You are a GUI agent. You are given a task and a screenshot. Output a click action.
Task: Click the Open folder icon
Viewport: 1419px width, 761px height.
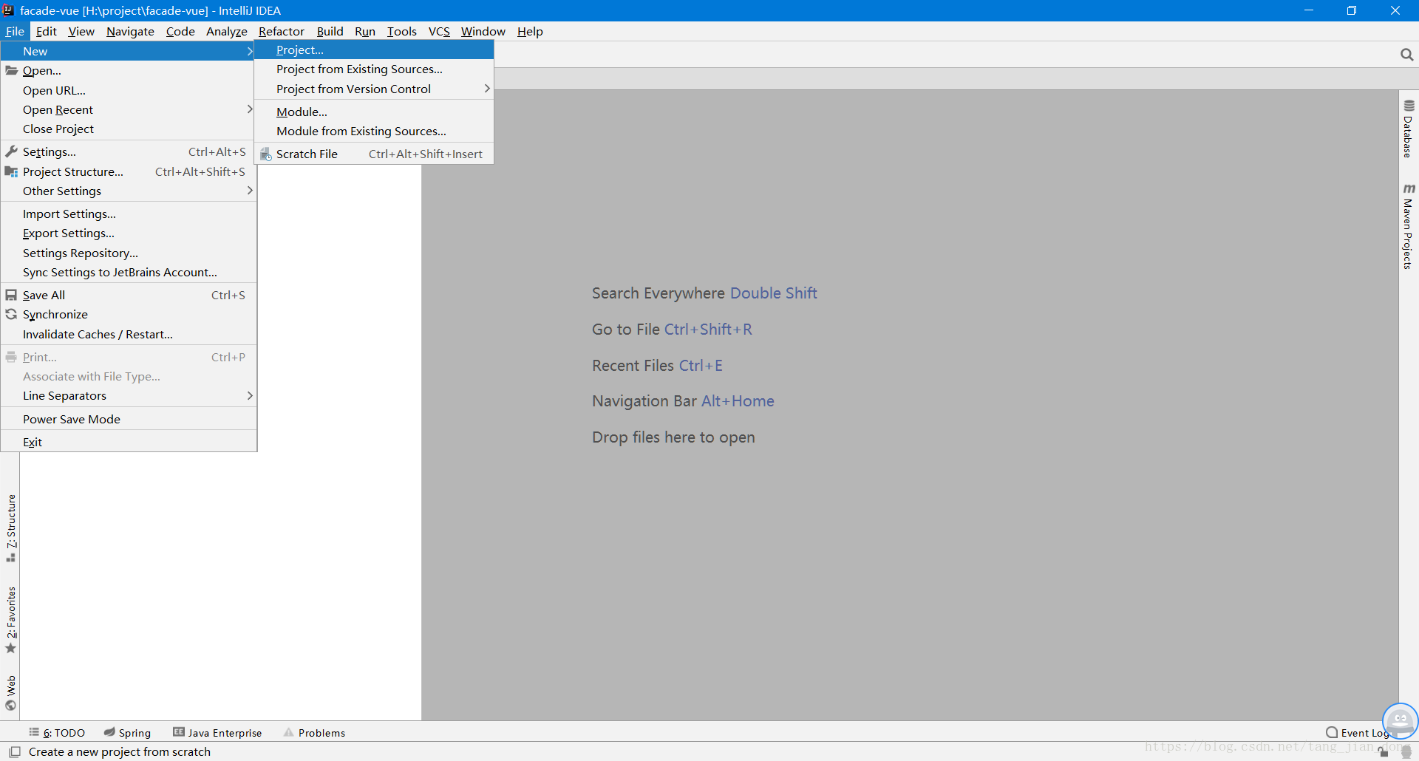11,70
